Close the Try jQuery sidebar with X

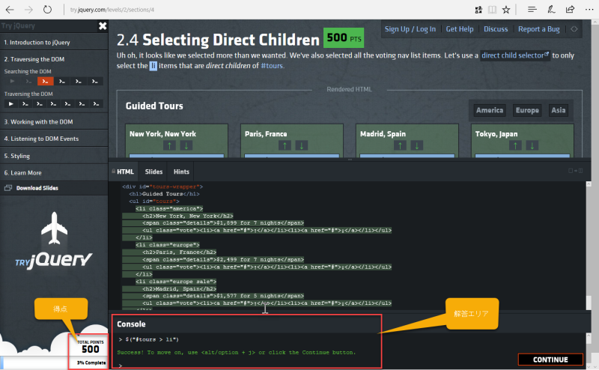tap(103, 26)
